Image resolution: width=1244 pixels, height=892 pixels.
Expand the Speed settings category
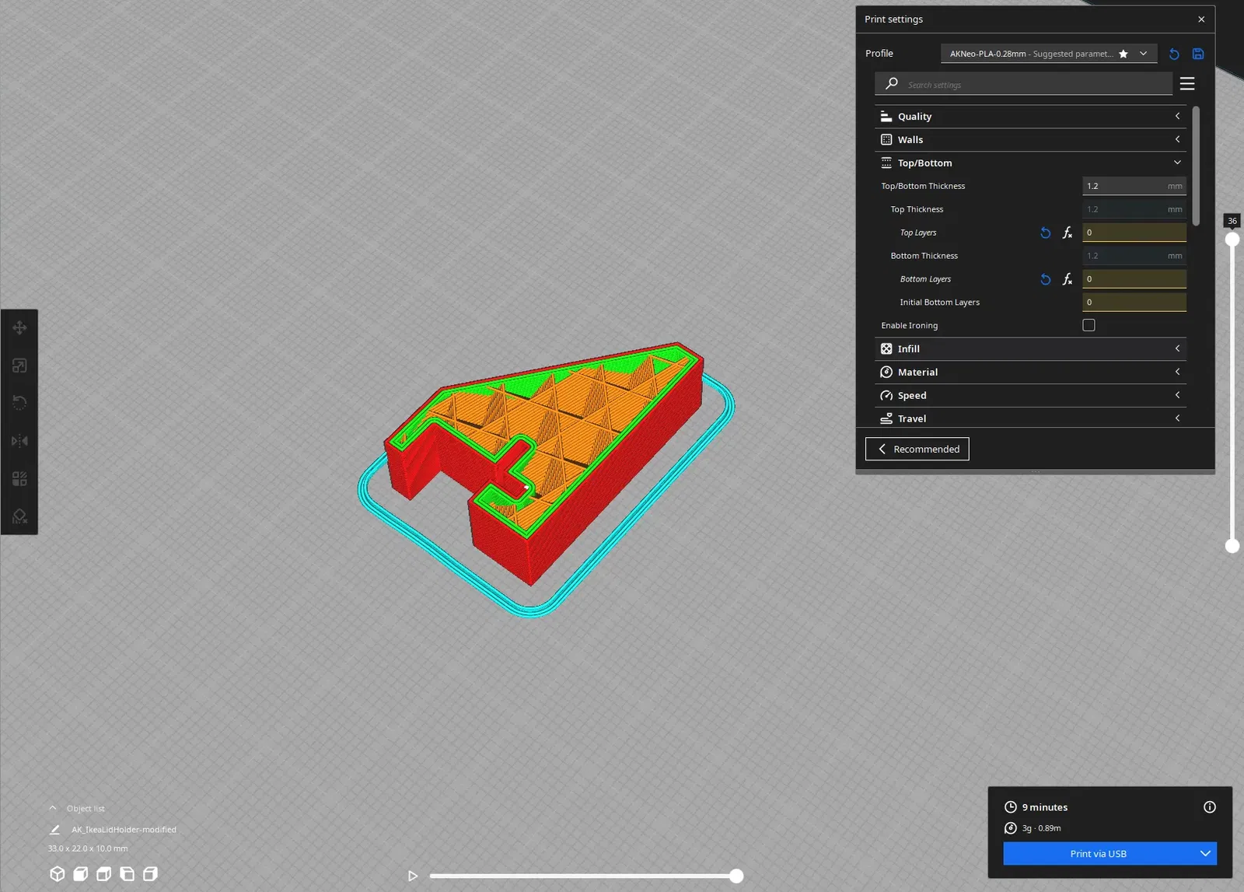1030,396
